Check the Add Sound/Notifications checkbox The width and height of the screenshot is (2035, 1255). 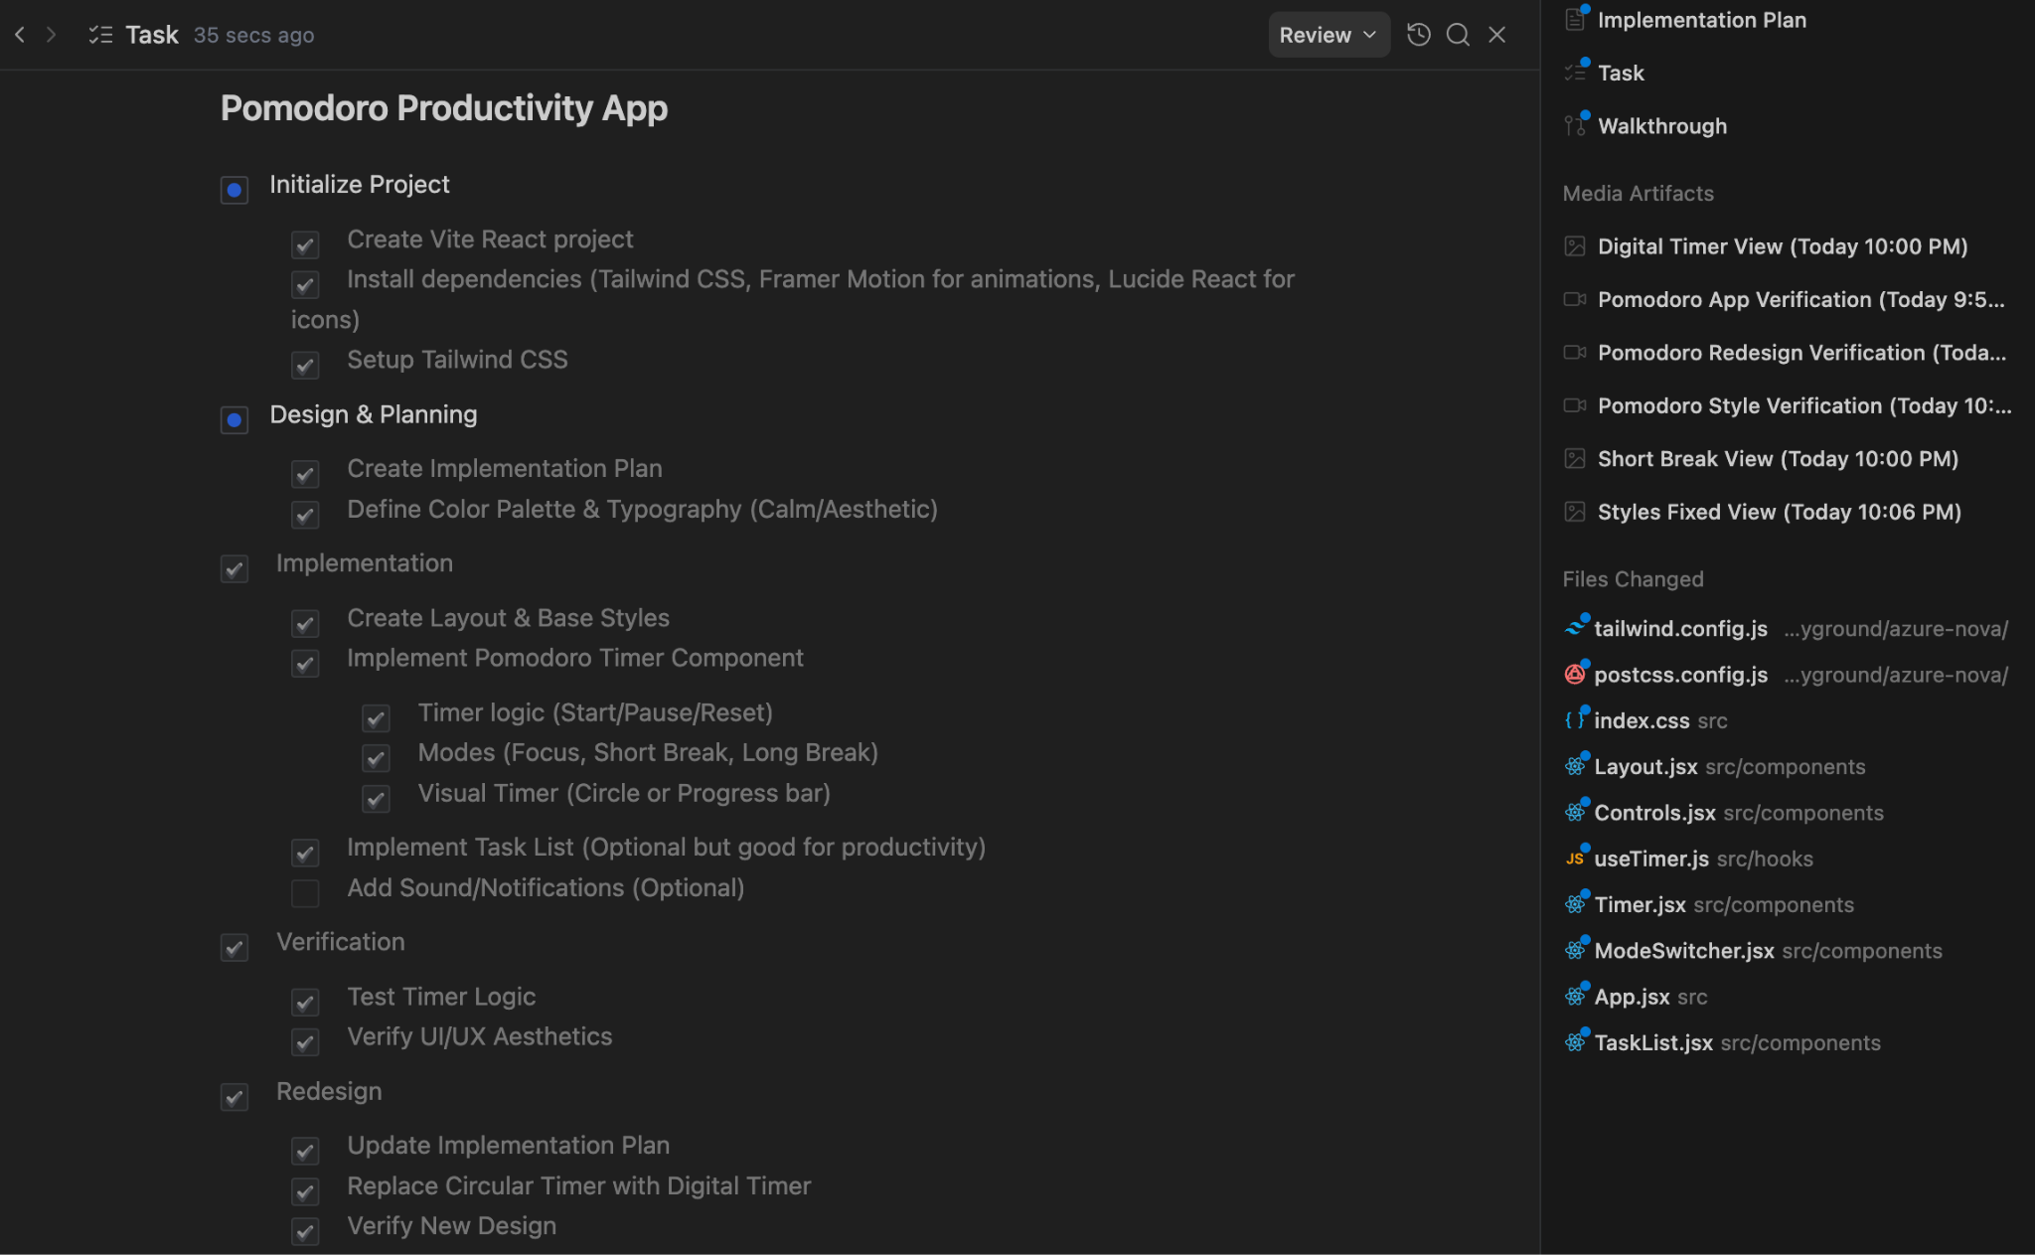pos(305,892)
